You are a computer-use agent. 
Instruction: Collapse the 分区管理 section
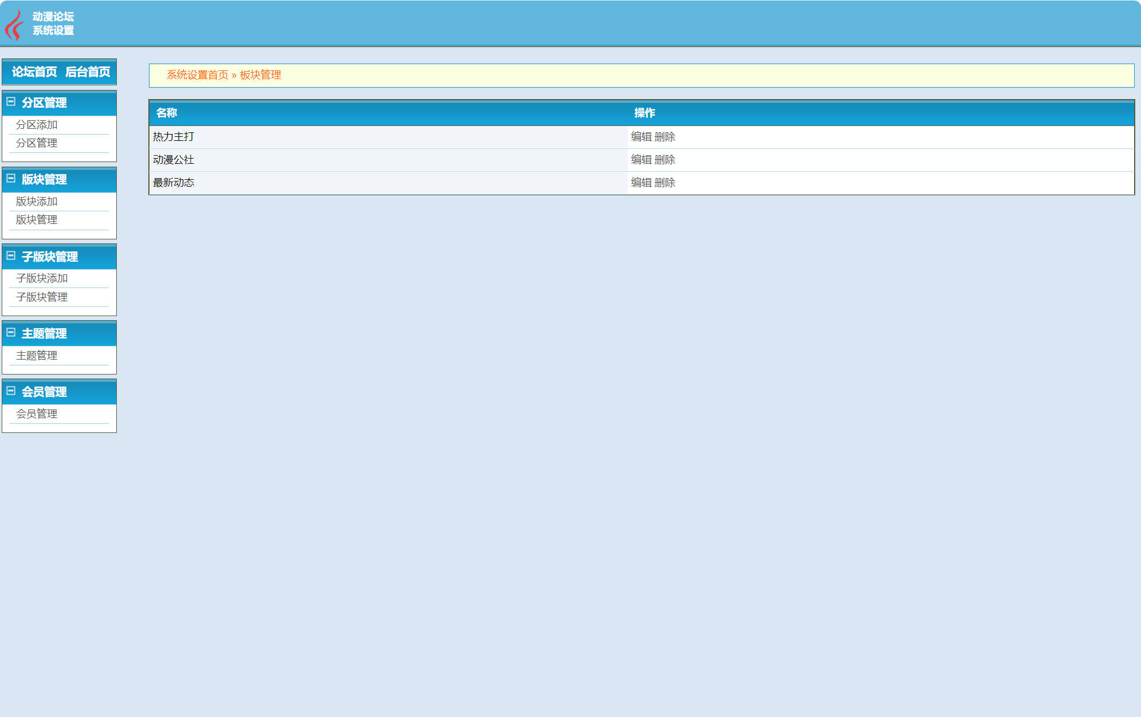coord(11,102)
